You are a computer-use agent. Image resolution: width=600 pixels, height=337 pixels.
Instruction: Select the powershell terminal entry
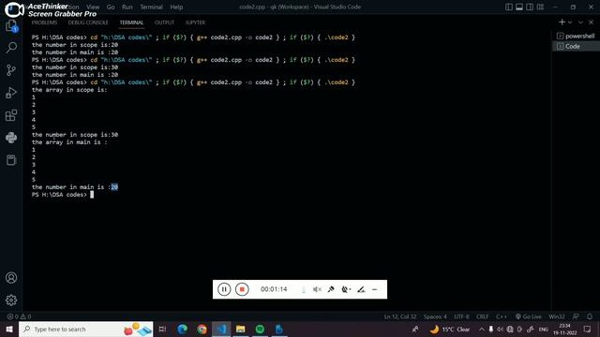(576, 36)
